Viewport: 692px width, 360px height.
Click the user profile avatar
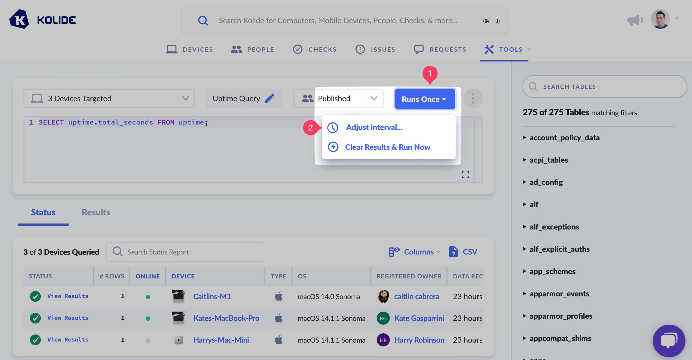pos(660,19)
